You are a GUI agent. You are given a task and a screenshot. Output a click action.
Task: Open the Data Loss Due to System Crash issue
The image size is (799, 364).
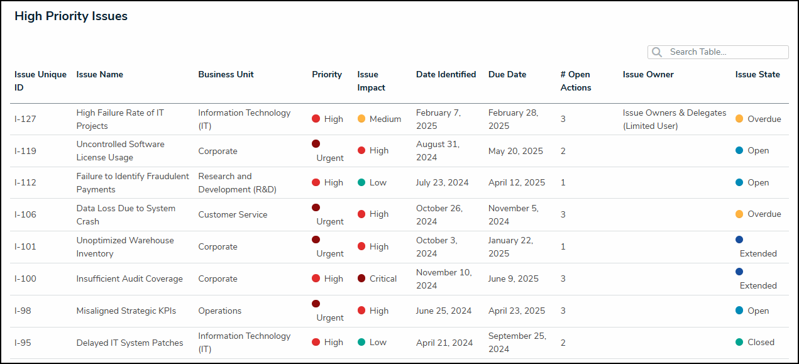(x=126, y=214)
